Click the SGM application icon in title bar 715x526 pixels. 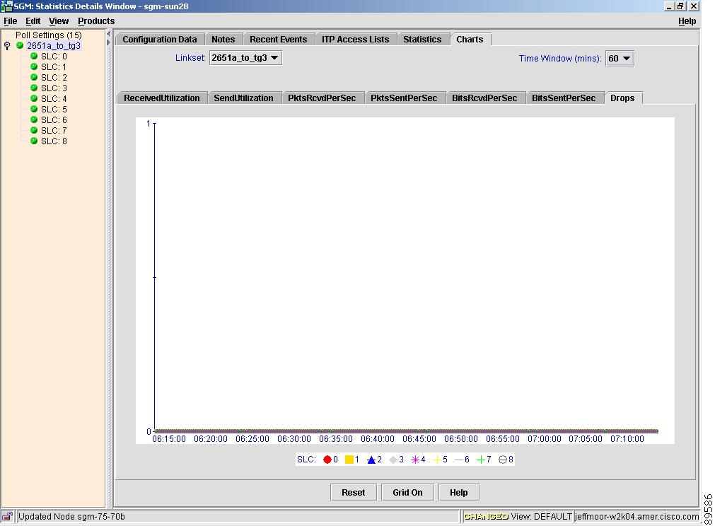click(x=6, y=6)
